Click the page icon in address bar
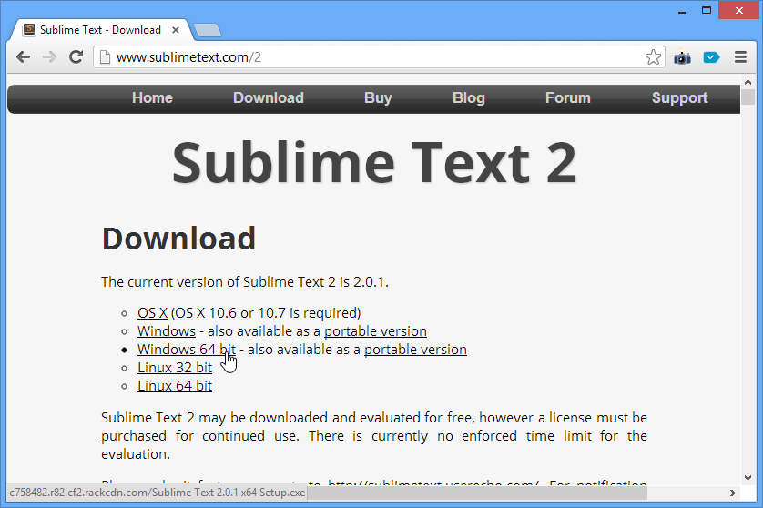Viewport: 763px width, 508px height. (x=105, y=57)
